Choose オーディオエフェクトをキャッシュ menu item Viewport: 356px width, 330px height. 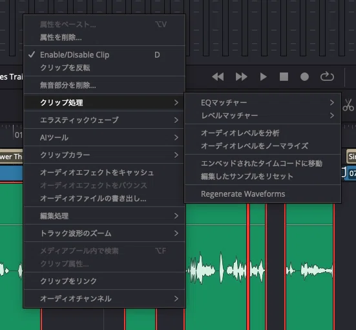[x=105, y=173]
